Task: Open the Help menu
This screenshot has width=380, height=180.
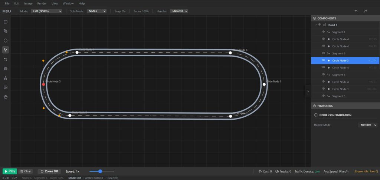Action: click(x=82, y=4)
